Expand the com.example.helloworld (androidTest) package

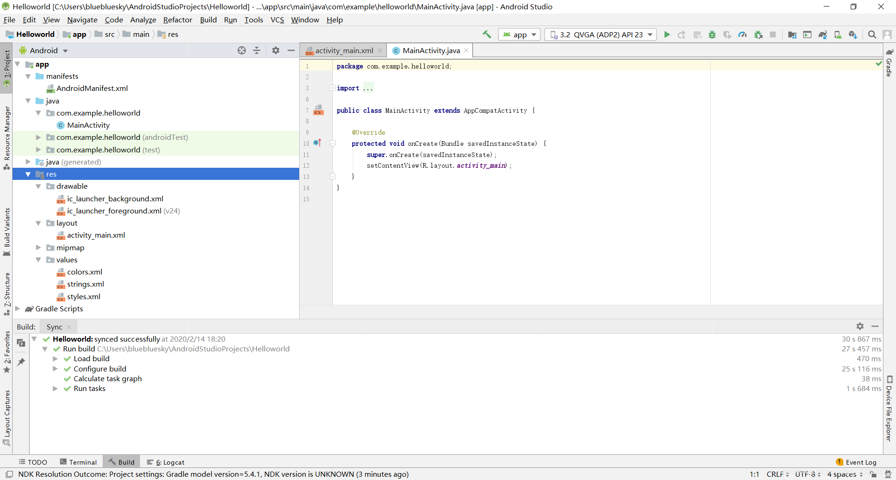tap(38, 137)
